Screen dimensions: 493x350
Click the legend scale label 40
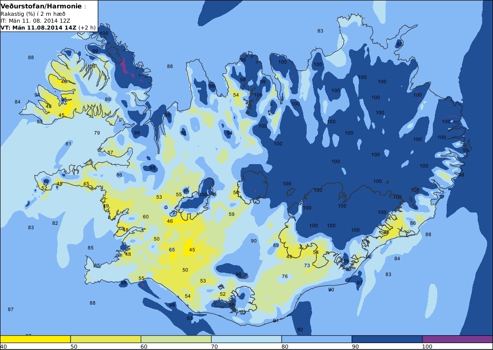3,347
